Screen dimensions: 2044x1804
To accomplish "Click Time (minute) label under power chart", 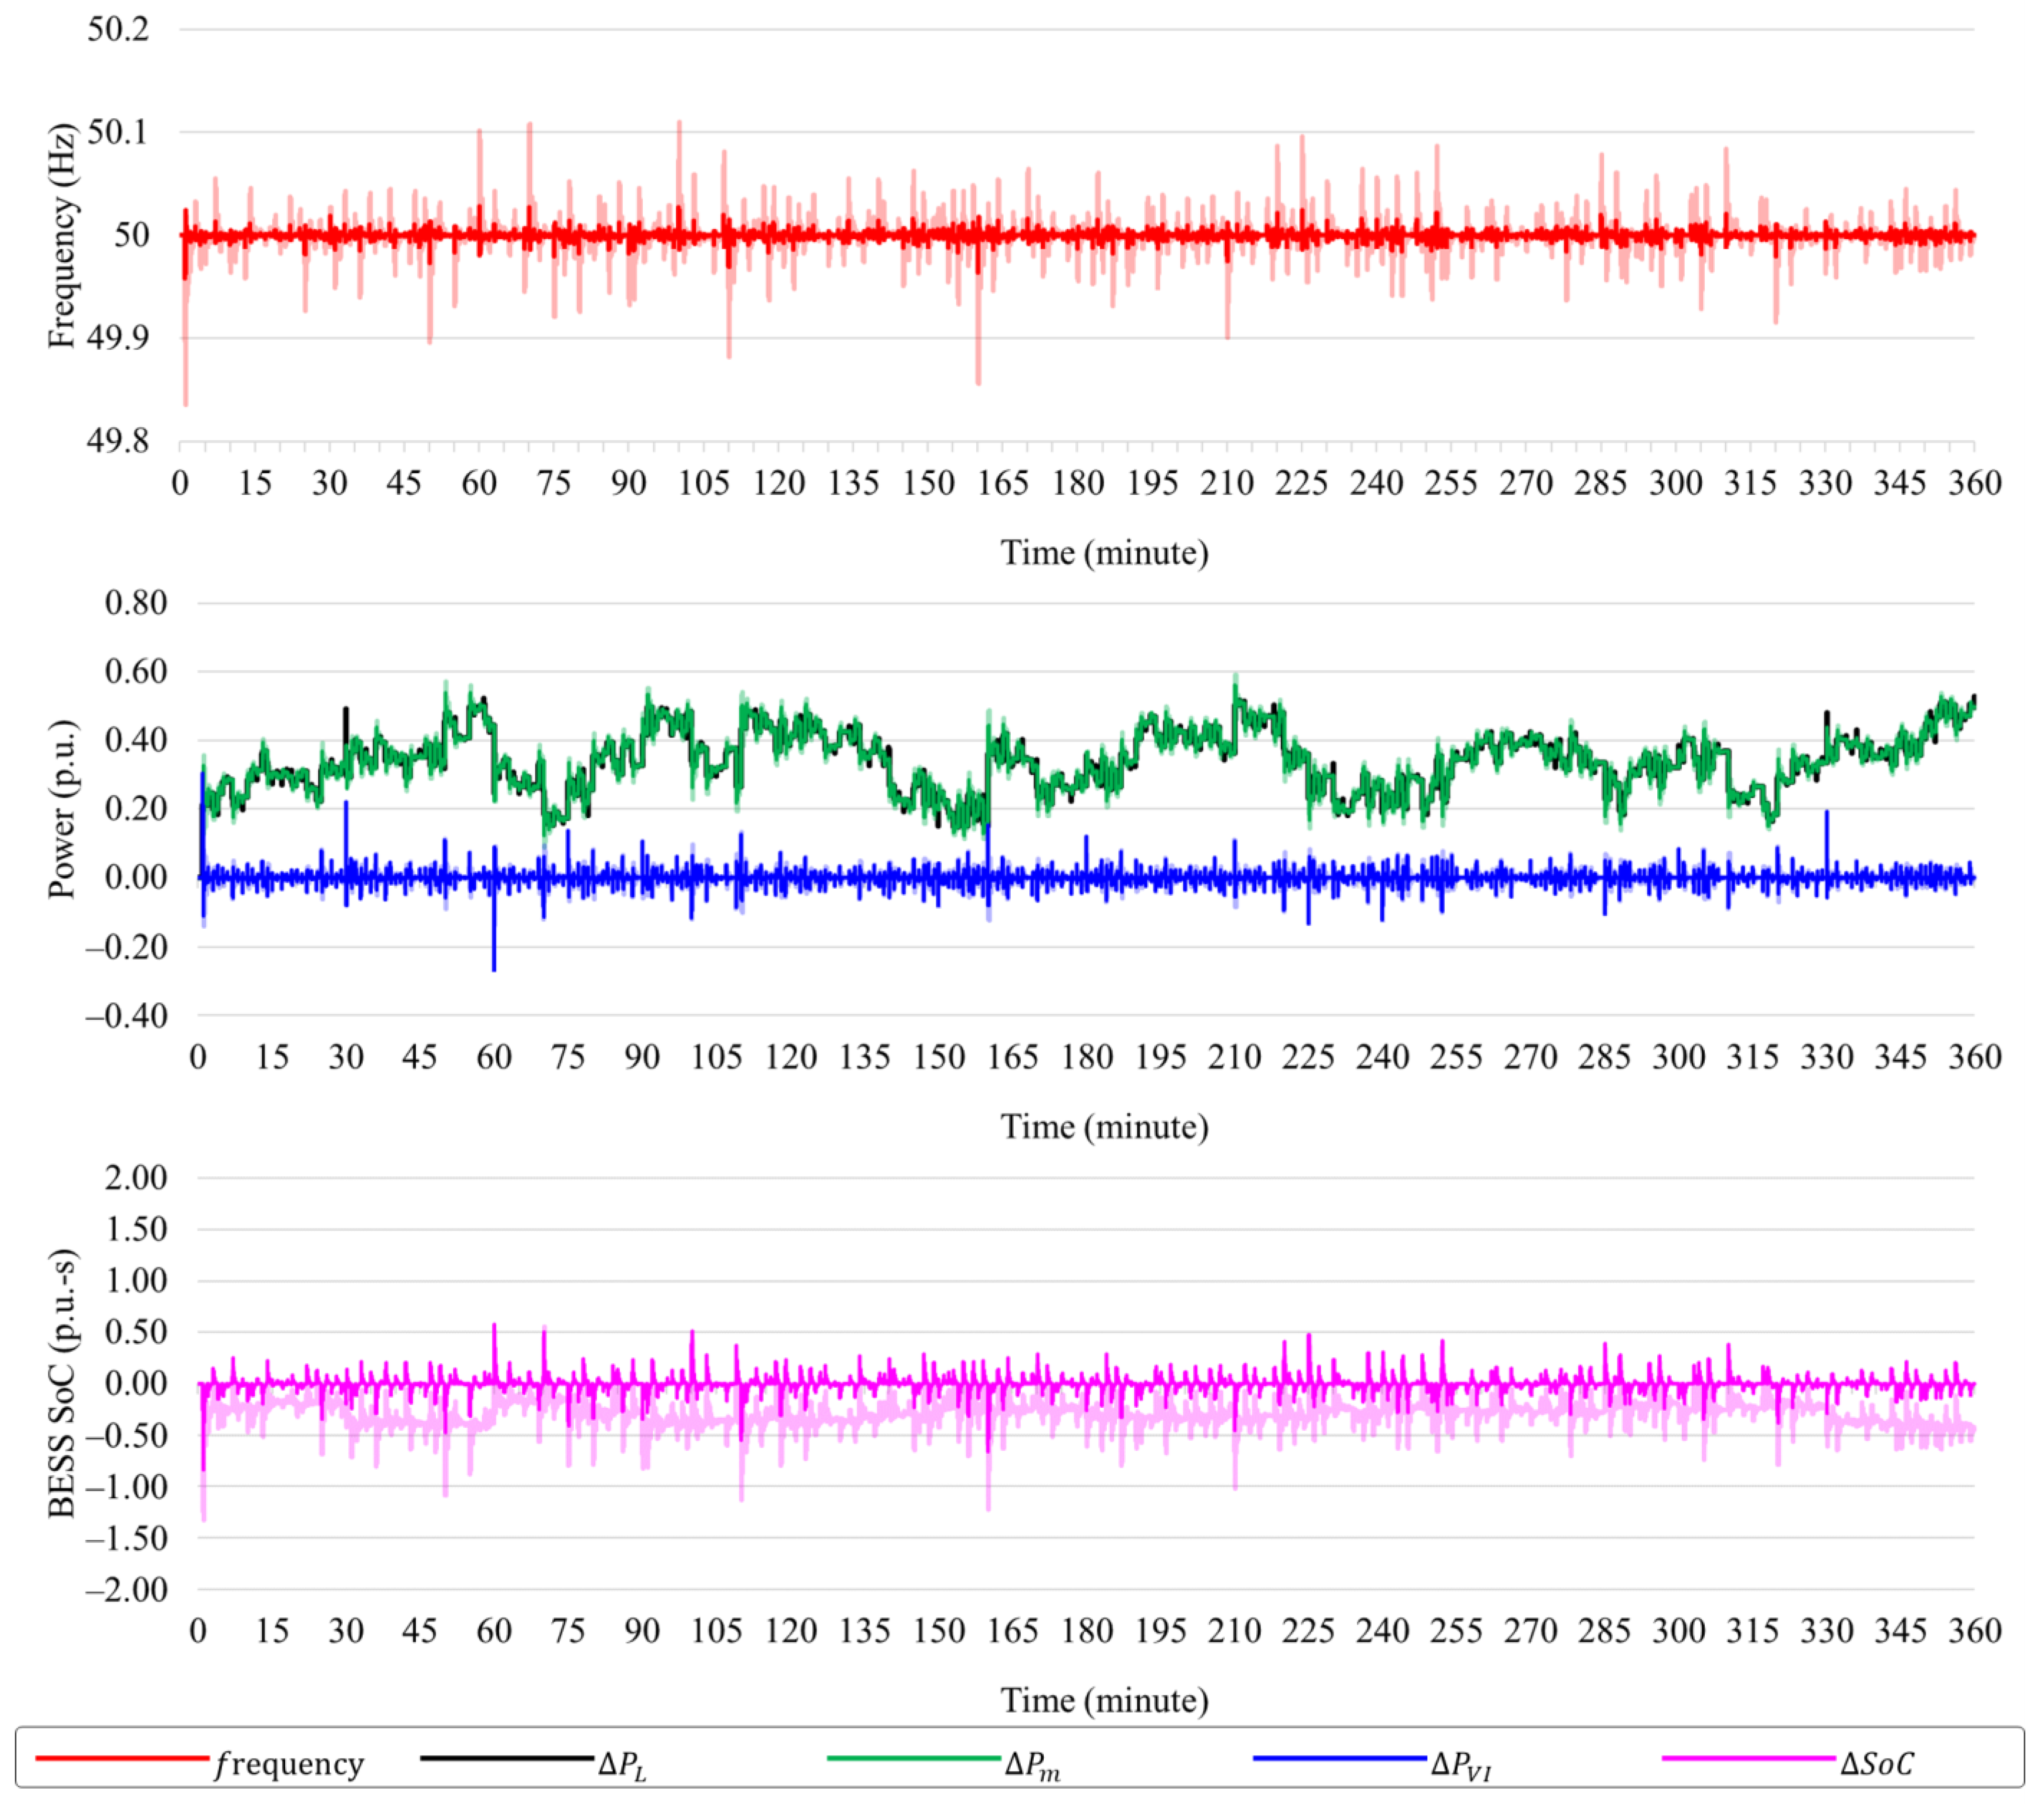I will pos(1105,1127).
